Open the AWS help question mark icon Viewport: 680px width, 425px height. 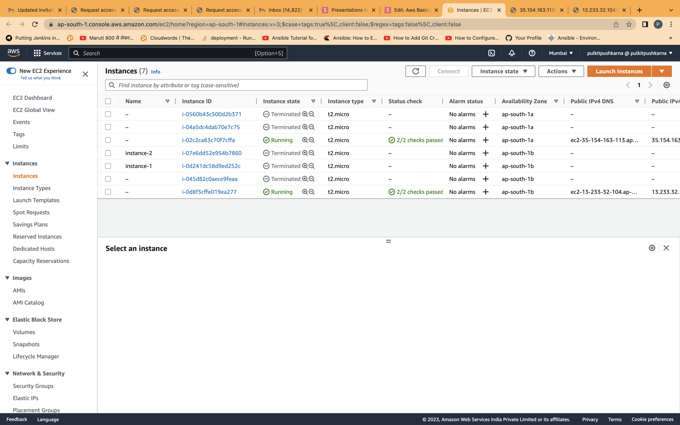(532, 53)
